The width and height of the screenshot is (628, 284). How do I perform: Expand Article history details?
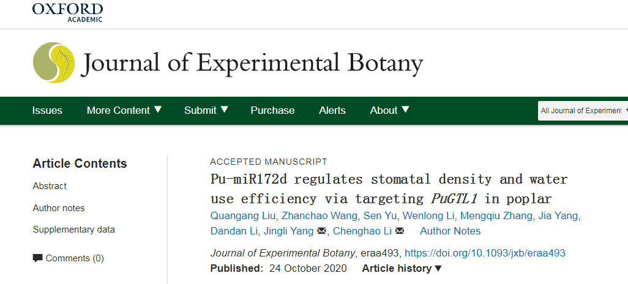[402, 268]
